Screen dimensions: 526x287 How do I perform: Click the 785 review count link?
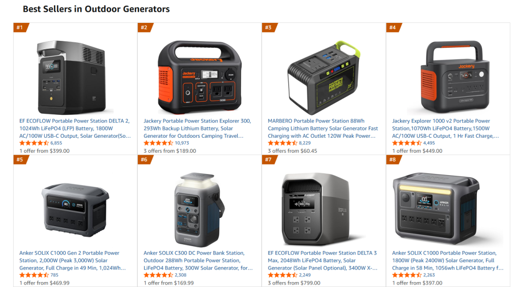pos(55,275)
